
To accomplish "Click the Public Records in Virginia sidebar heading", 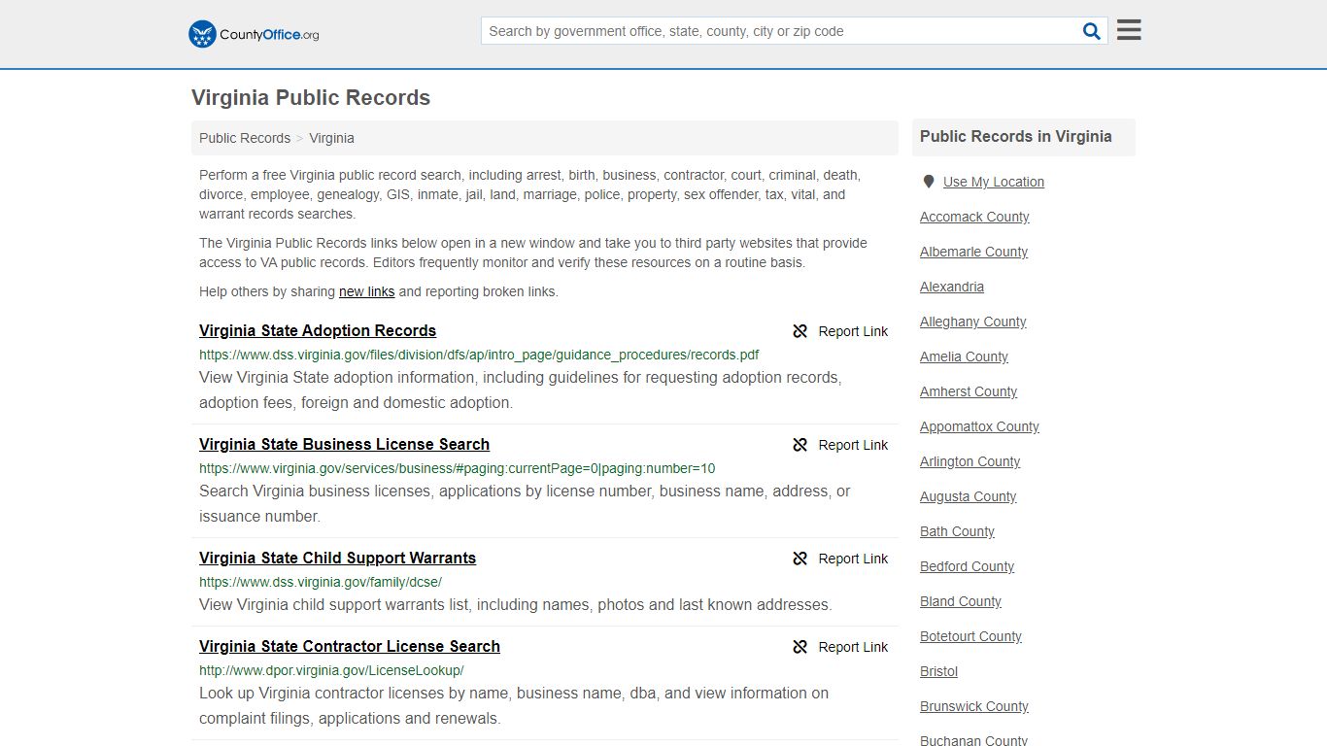I will tap(1016, 137).
